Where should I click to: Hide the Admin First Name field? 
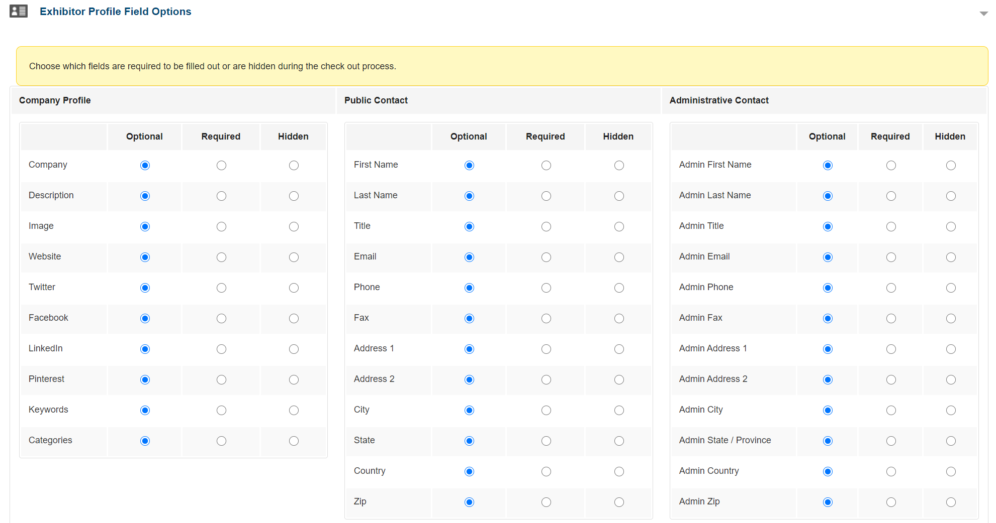pyautogui.click(x=951, y=166)
